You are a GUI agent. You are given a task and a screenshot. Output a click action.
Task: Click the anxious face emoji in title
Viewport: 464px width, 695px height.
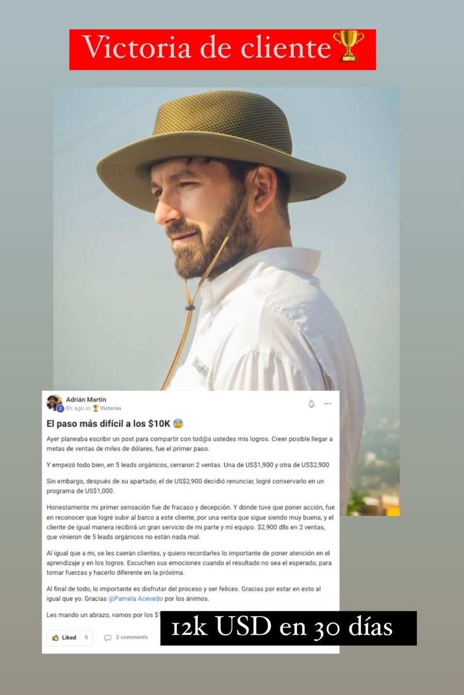(x=178, y=424)
